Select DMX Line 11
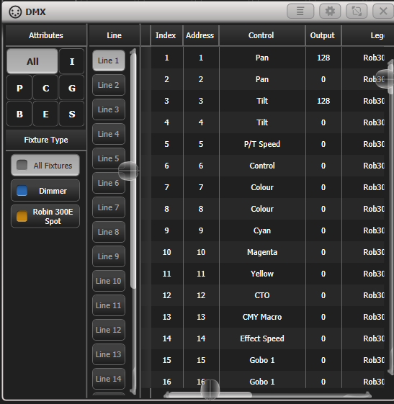Viewport: 394px width, 404px height. click(109, 305)
